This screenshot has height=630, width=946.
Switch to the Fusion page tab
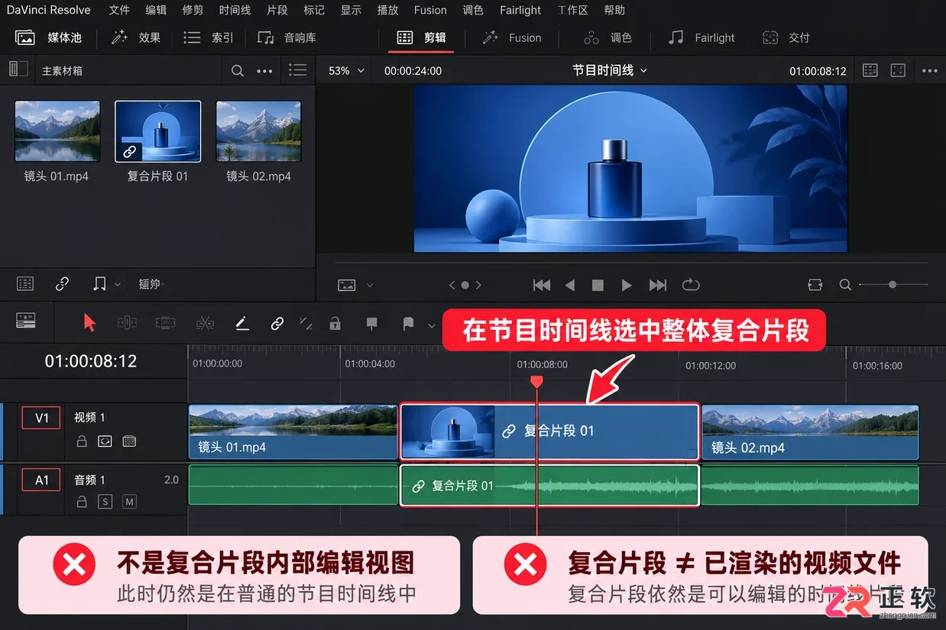click(512, 37)
